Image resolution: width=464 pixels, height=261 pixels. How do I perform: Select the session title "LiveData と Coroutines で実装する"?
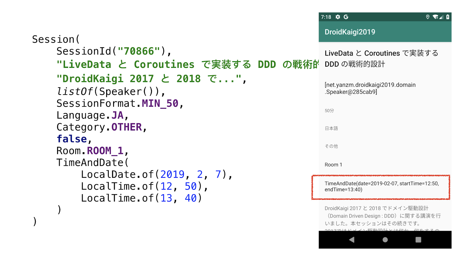(381, 53)
